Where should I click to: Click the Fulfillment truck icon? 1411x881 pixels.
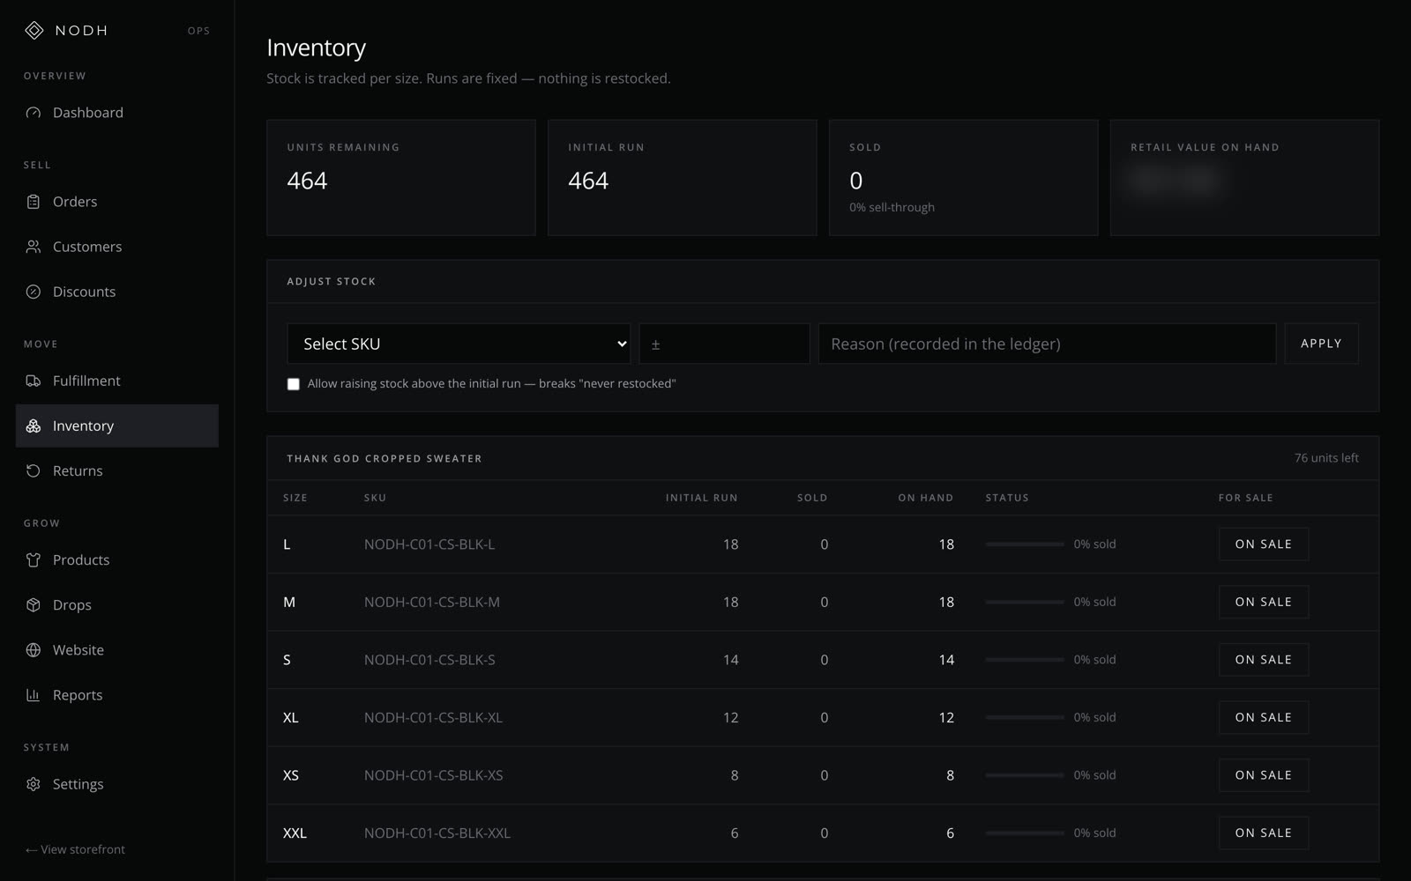coord(34,381)
